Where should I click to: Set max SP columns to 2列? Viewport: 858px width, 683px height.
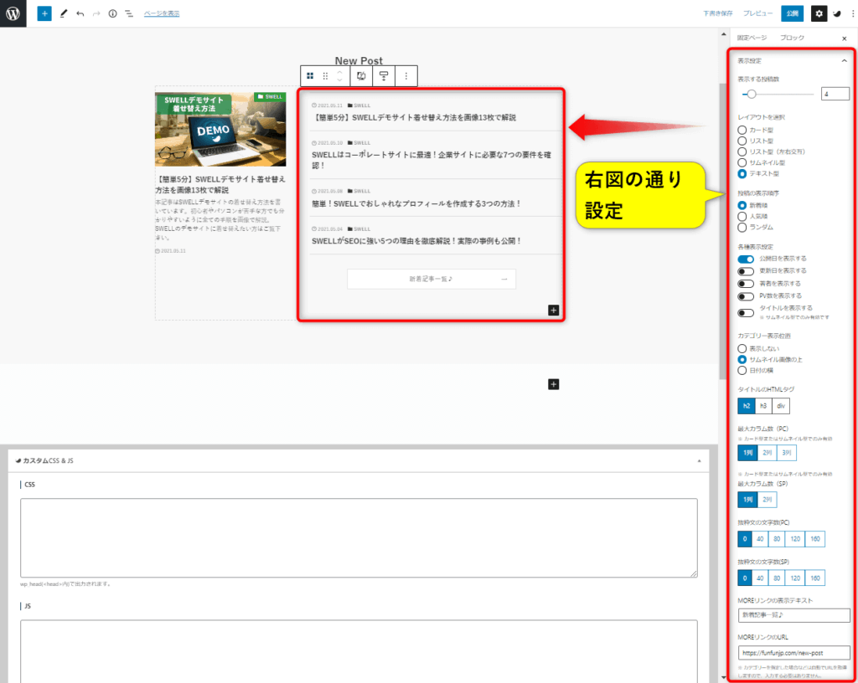[x=768, y=500]
